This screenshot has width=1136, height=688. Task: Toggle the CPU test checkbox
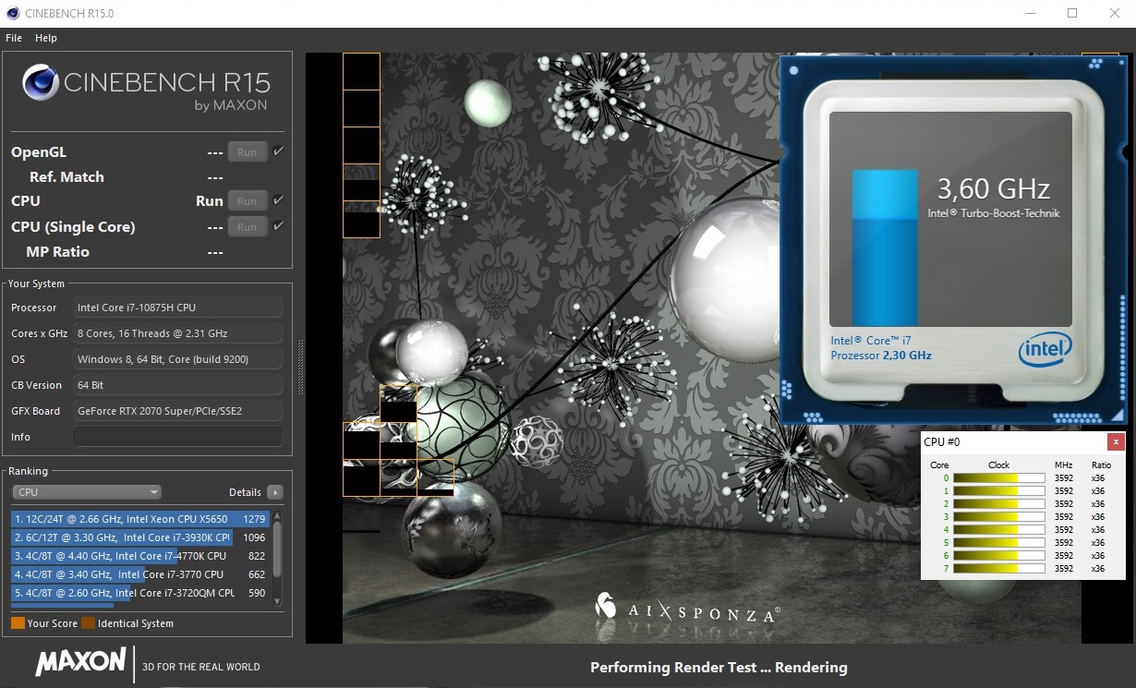coord(279,200)
